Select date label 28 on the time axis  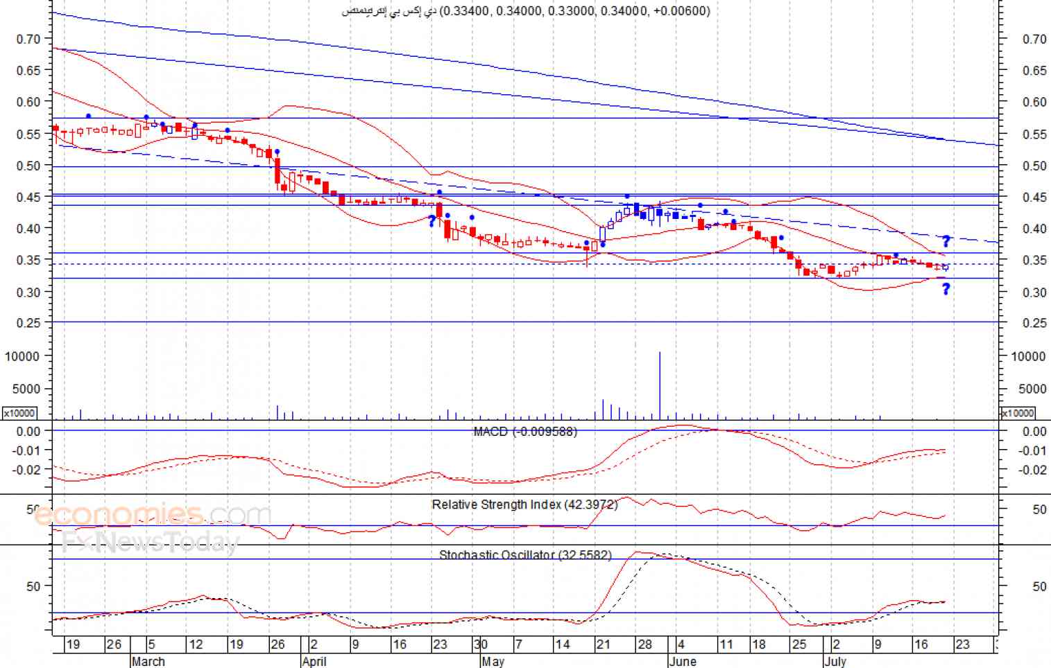click(645, 644)
